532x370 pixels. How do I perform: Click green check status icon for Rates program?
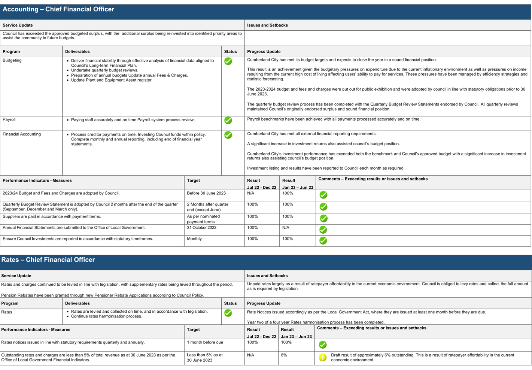[x=228, y=313]
